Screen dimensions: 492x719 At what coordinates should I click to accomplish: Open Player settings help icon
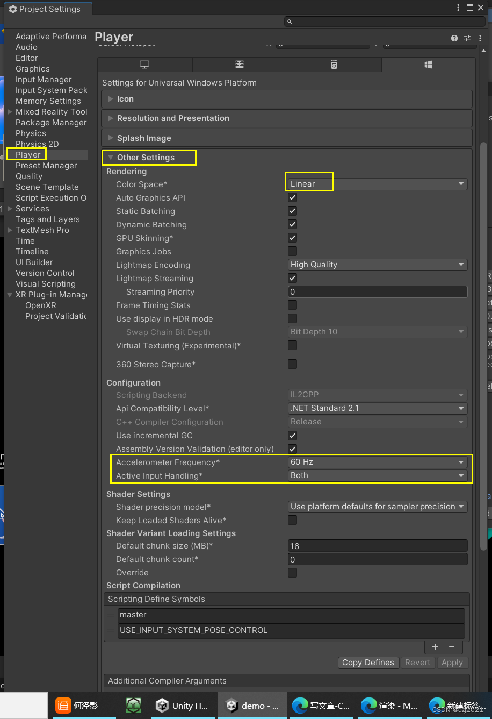click(454, 38)
